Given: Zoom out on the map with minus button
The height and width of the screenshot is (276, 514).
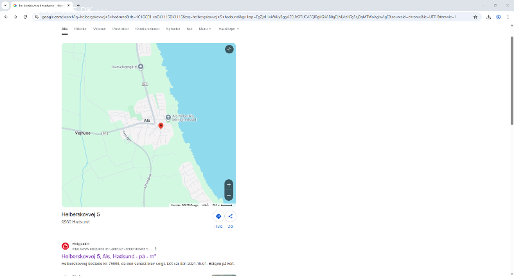Looking at the screenshot, I should (229, 195).
